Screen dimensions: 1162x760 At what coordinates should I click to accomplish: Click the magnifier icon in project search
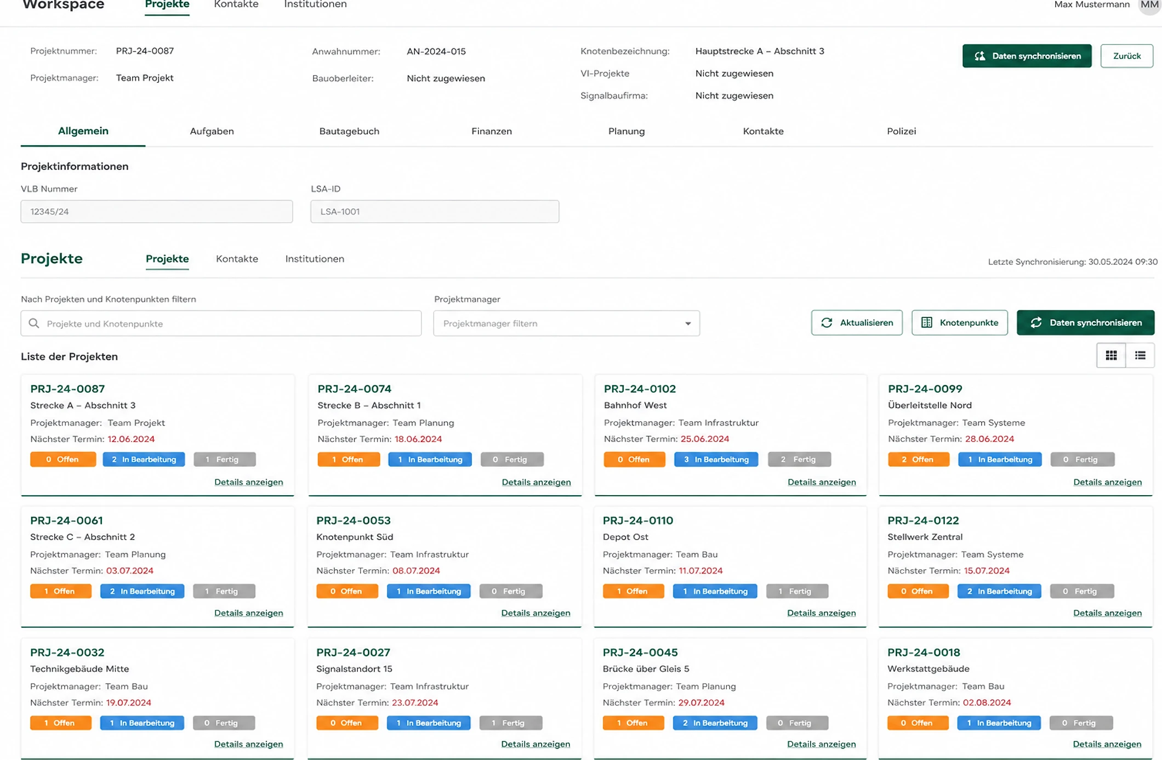click(x=34, y=324)
